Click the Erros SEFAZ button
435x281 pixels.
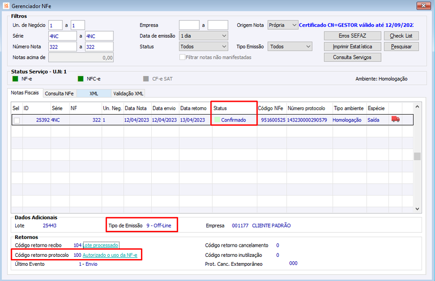(352, 36)
